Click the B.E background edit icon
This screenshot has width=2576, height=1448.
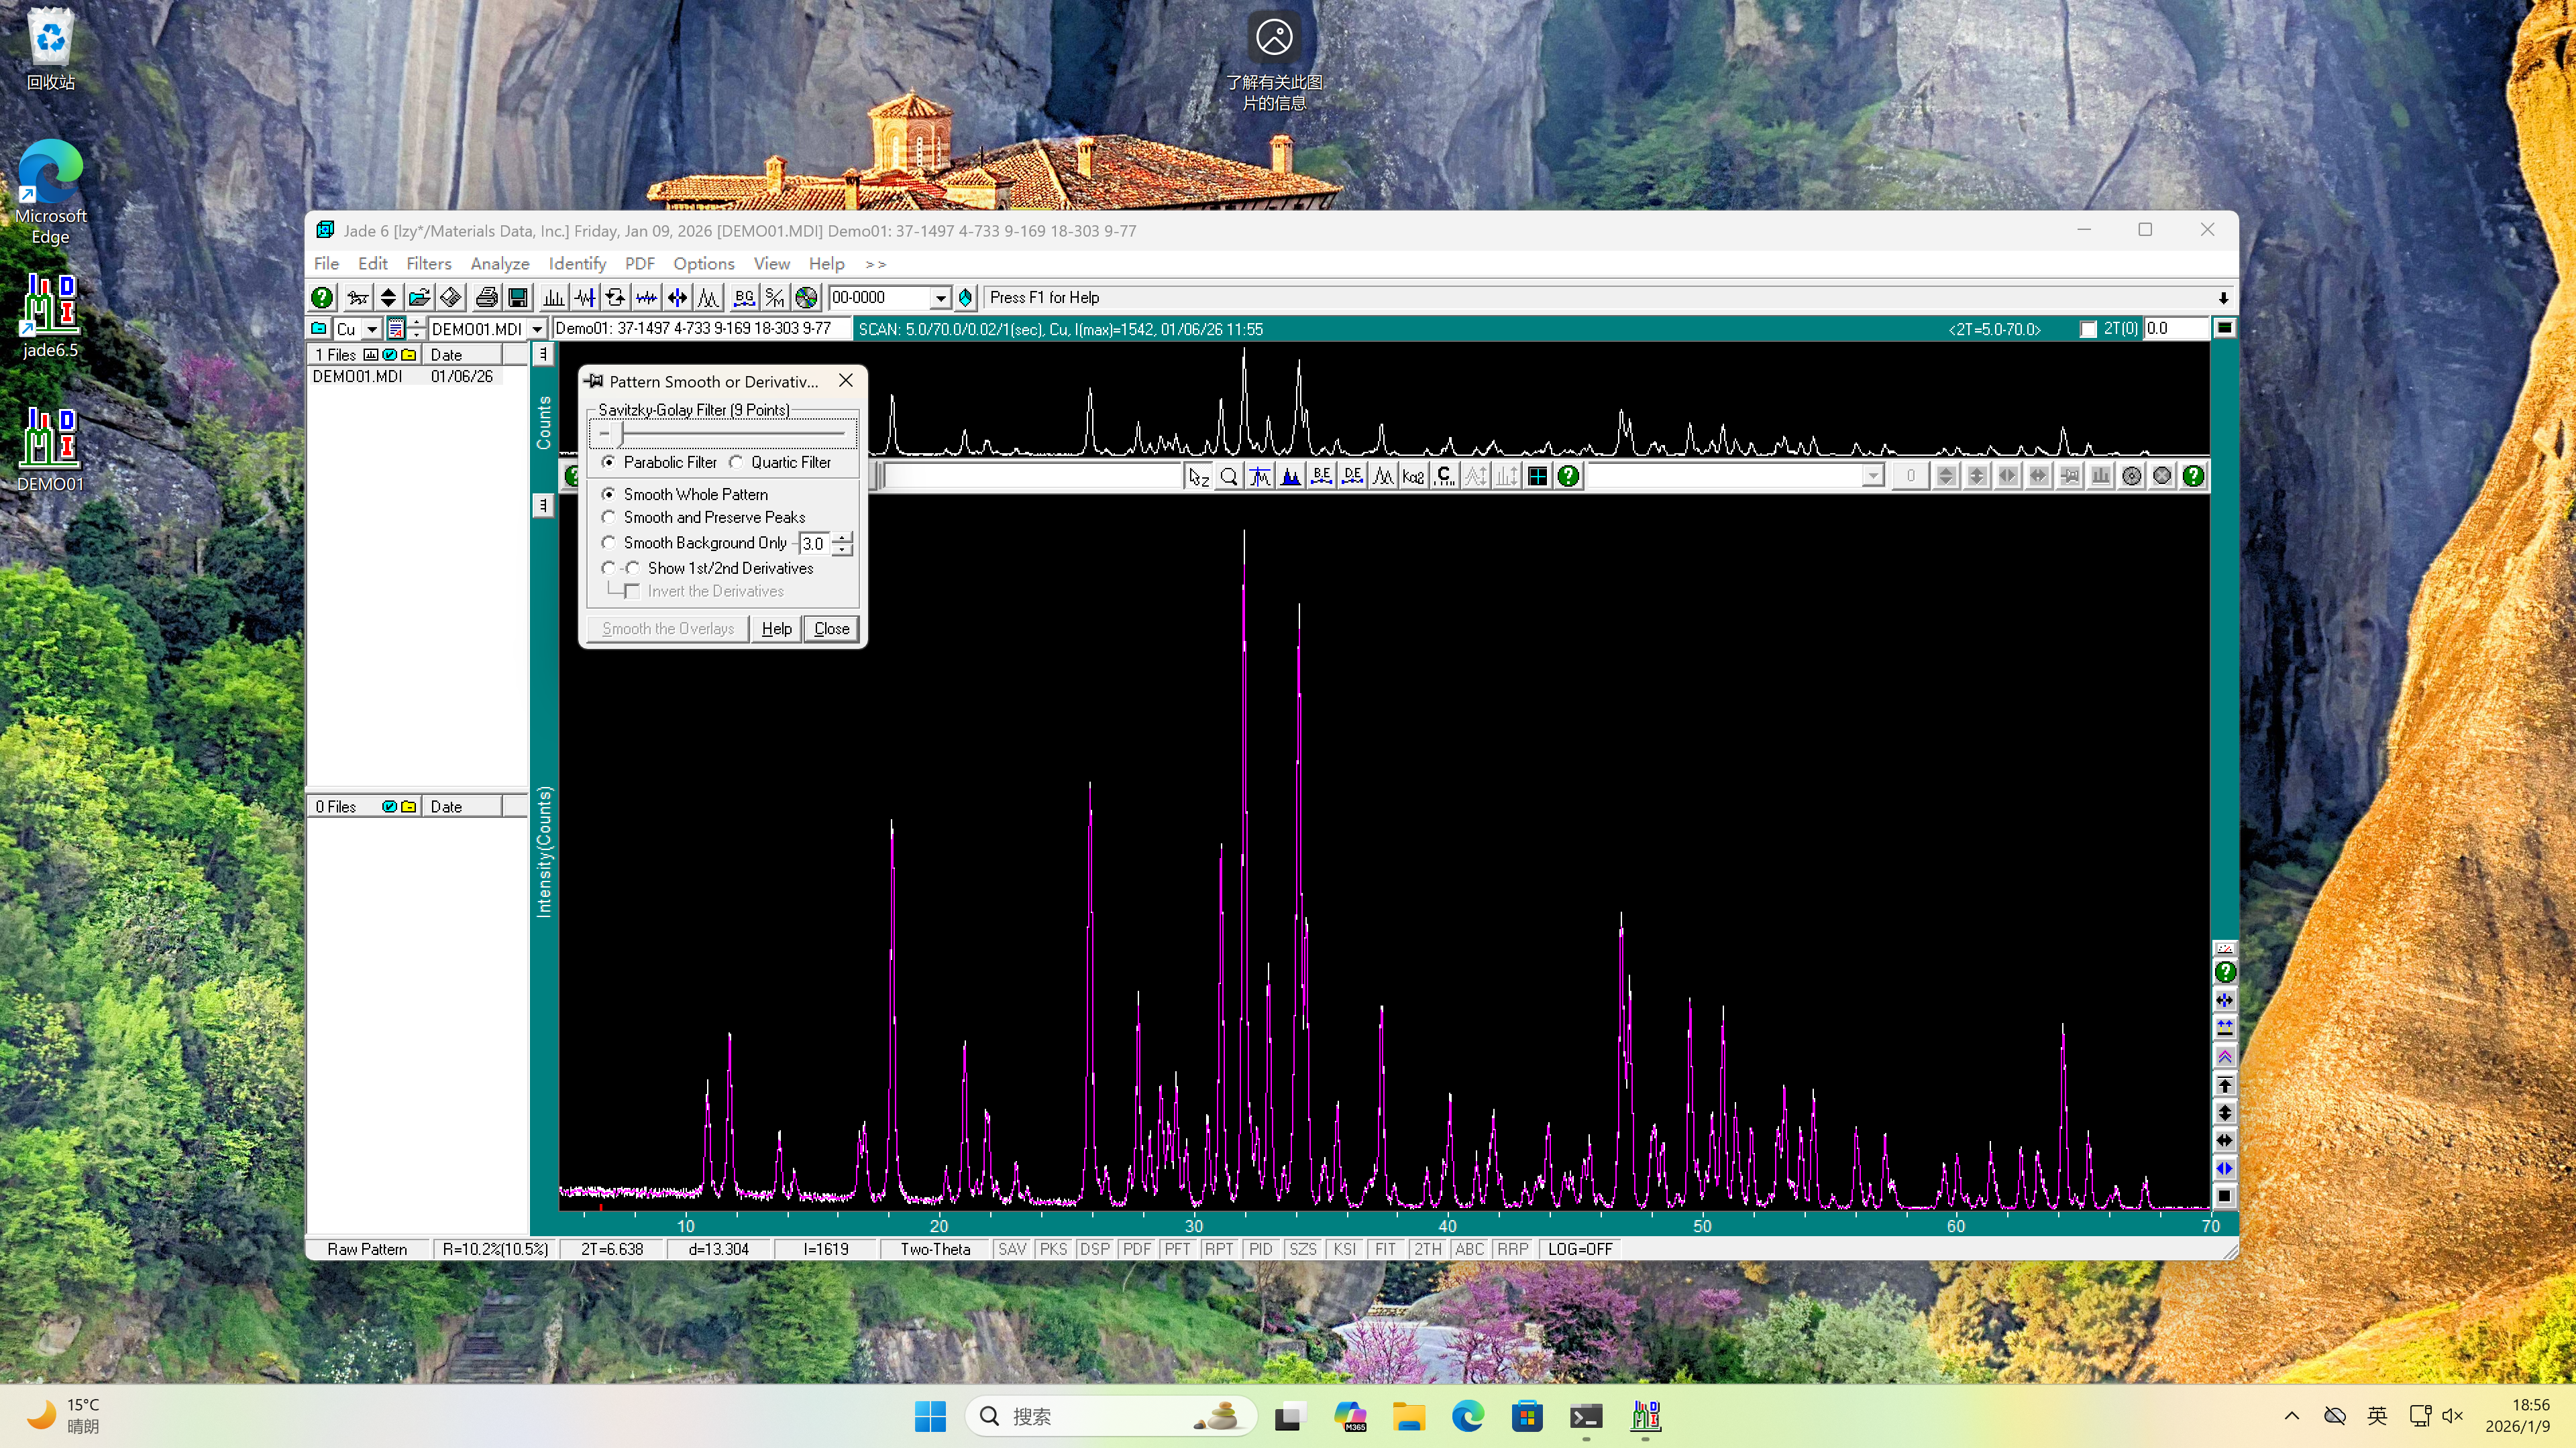(1321, 477)
